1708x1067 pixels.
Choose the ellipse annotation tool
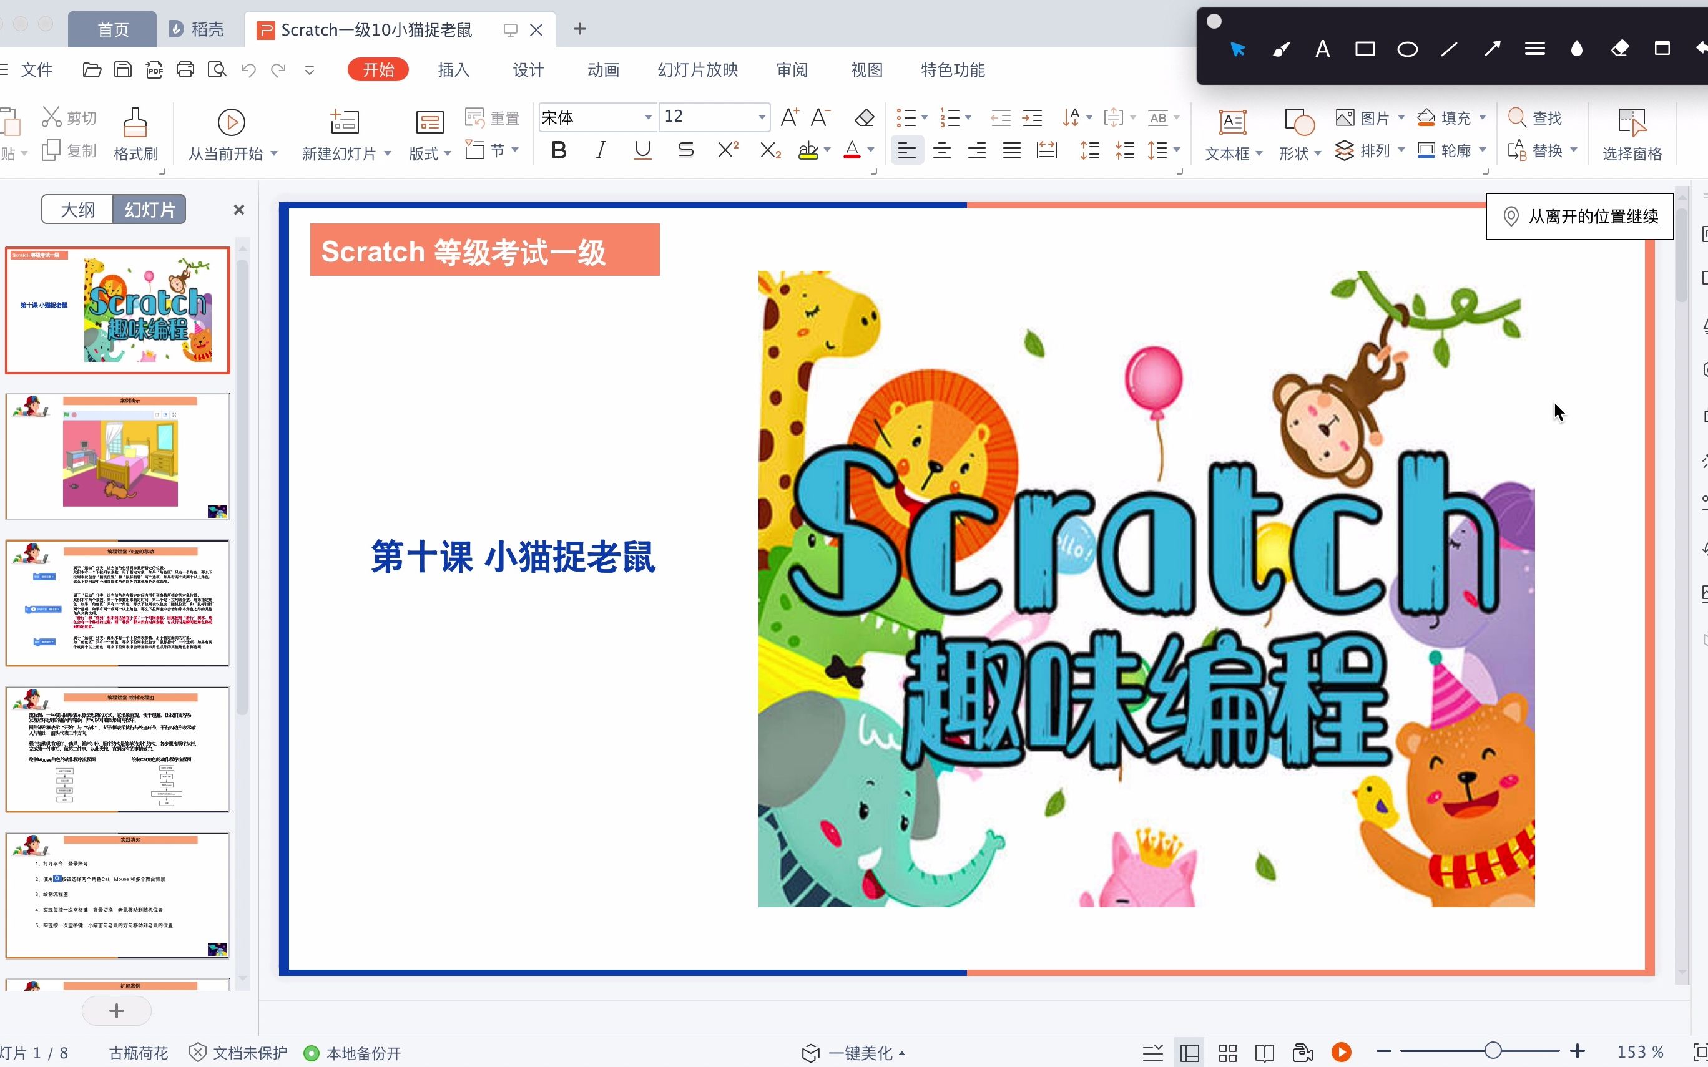tap(1407, 49)
